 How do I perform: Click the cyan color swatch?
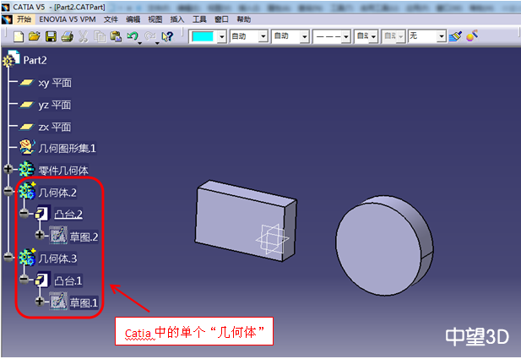point(203,36)
